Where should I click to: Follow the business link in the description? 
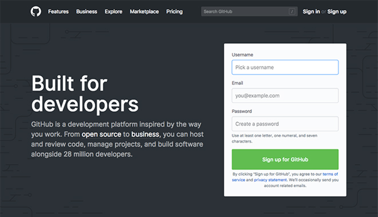point(145,134)
